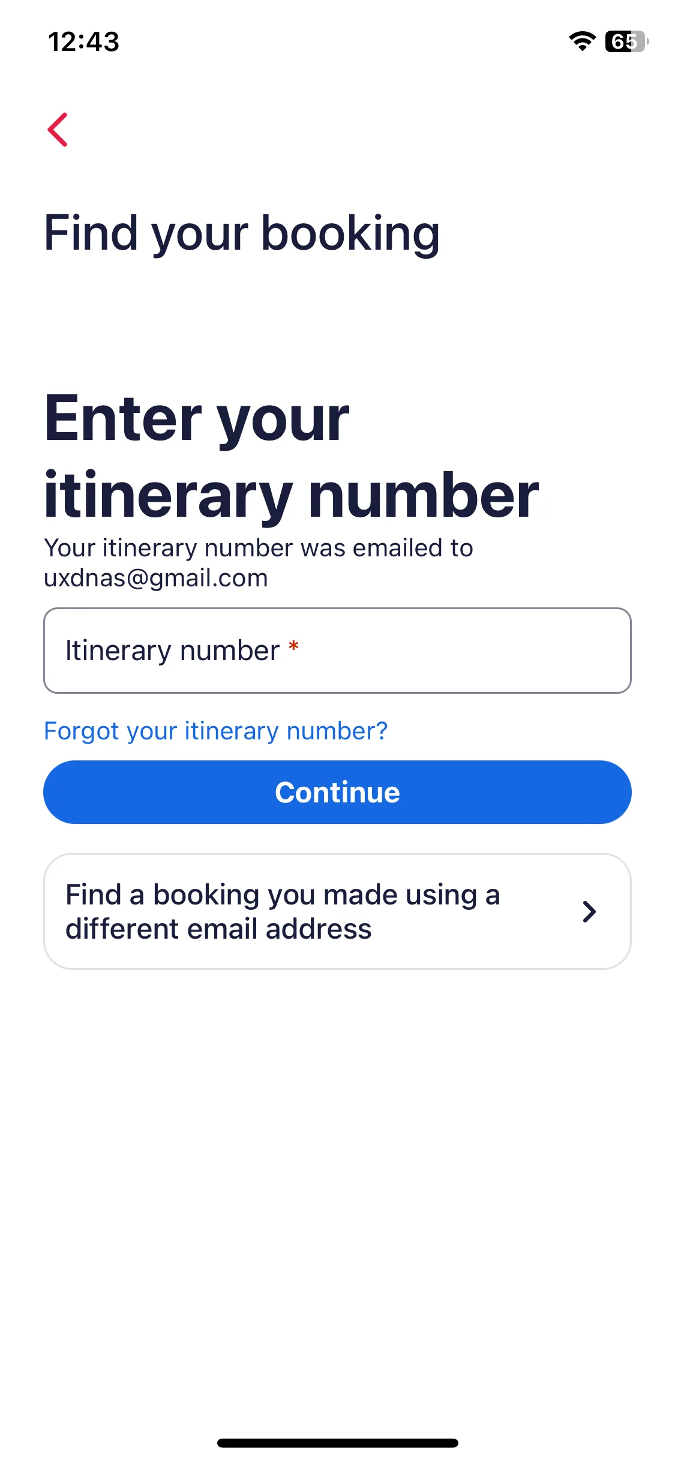Image resolution: width=675 pixels, height=1462 pixels.
Task: Tap the battery indicator showing 65
Action: click(x=626, y=41)
